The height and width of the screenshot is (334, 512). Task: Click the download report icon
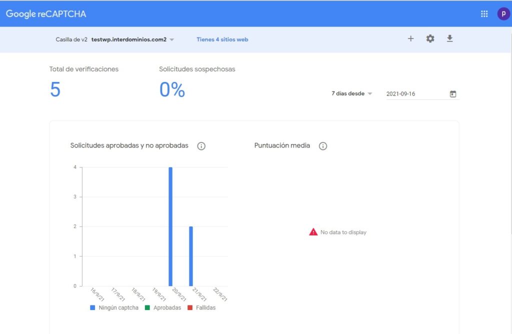(x=449, y=38)
